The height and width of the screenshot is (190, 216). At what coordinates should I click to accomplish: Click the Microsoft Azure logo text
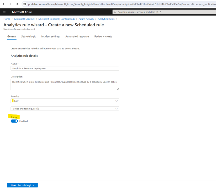point(22,12)
